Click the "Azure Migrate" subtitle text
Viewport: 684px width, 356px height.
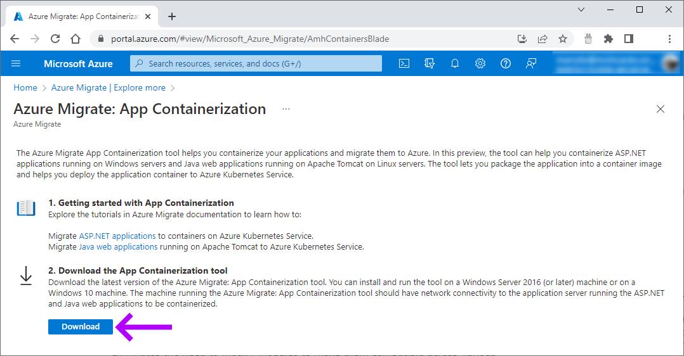point(37,124)
